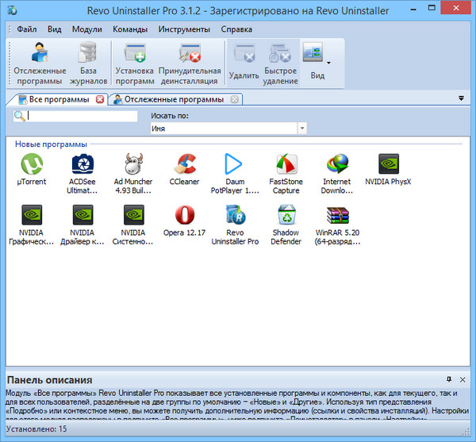Open the Файл menu
Image resolution: width=476 pixels, height=442 pixels.
[27, 29]
